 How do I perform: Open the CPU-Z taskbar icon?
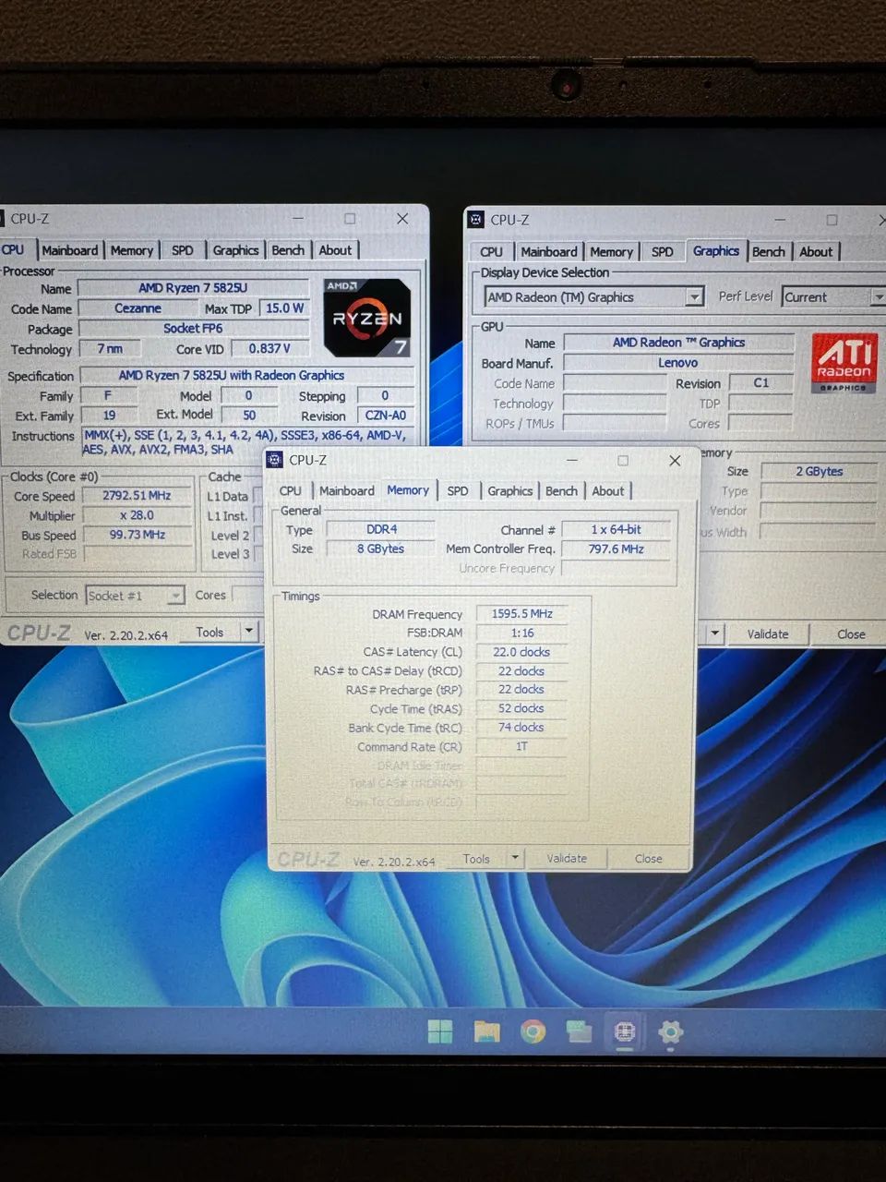[x=625, y=1031]
